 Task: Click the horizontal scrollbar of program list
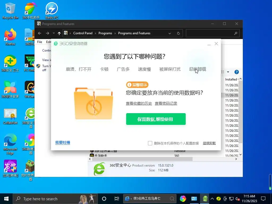tap(142, 159)
